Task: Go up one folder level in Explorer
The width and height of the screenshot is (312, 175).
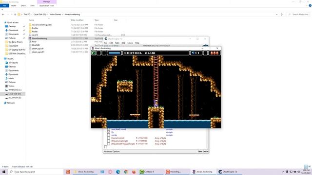Action: [15, 15]
